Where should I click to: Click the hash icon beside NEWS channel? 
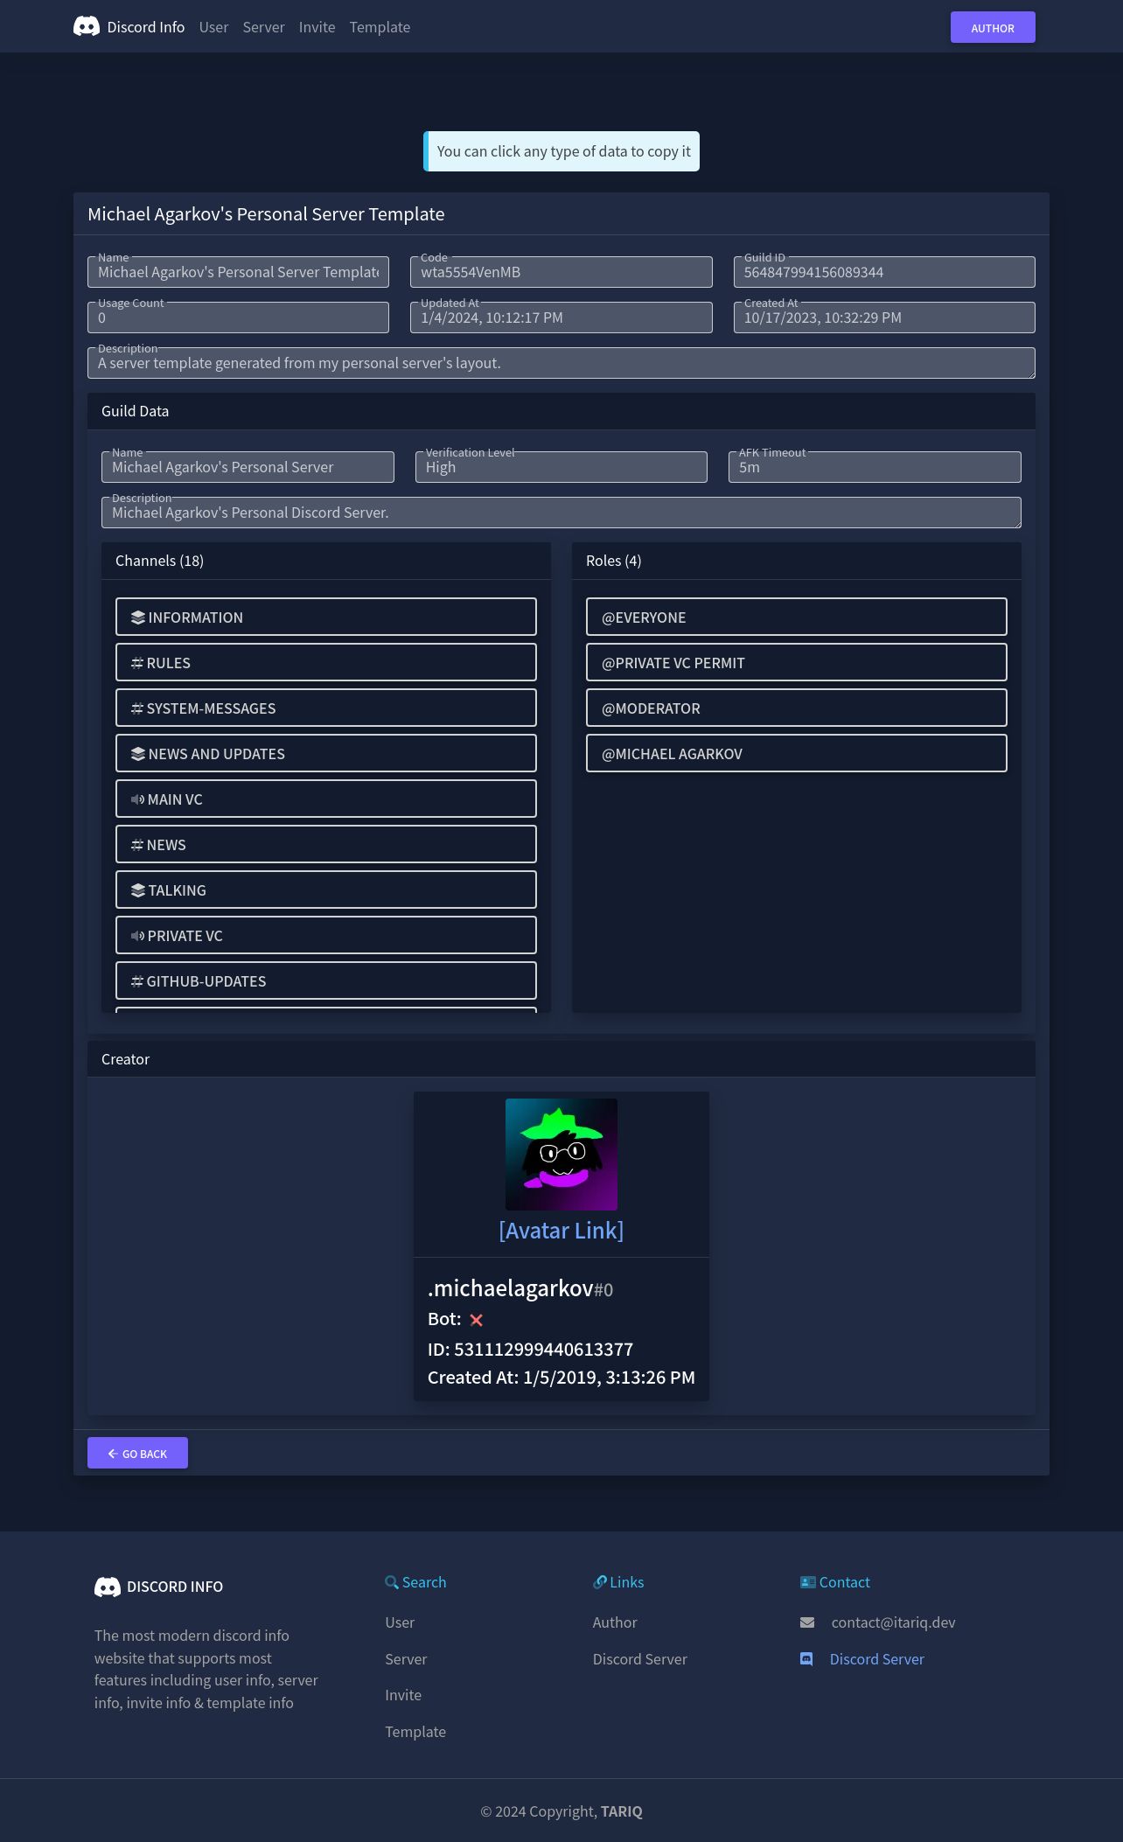(137, 845)
